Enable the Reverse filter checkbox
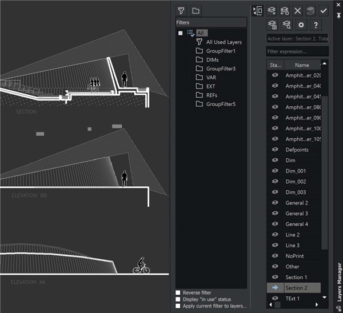This screenshot has height=313, width=343. (178, 292)
